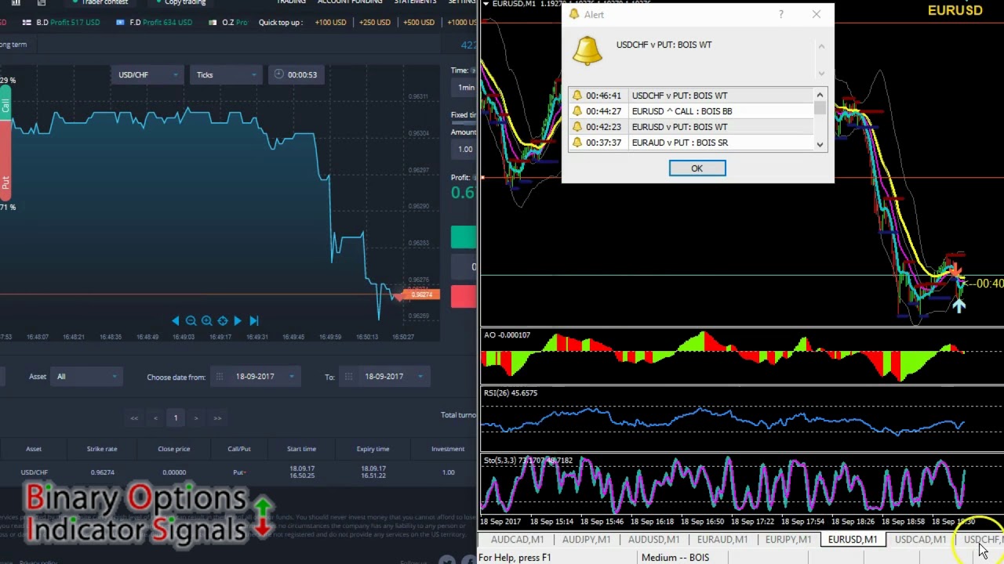
Task: Switch to AUDUSD,M1 chart tab
Action: (x=653, y=540)
